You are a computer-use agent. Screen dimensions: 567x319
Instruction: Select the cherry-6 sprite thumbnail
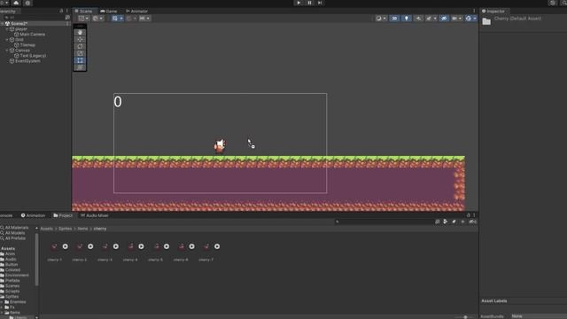pyautogui.click(x=181, y=246)
